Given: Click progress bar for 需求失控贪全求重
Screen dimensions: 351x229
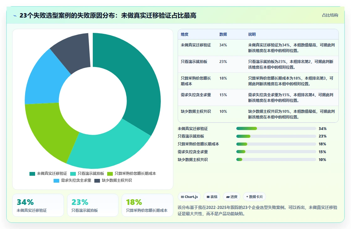Looking at the screenshot, I should (276, 152).
